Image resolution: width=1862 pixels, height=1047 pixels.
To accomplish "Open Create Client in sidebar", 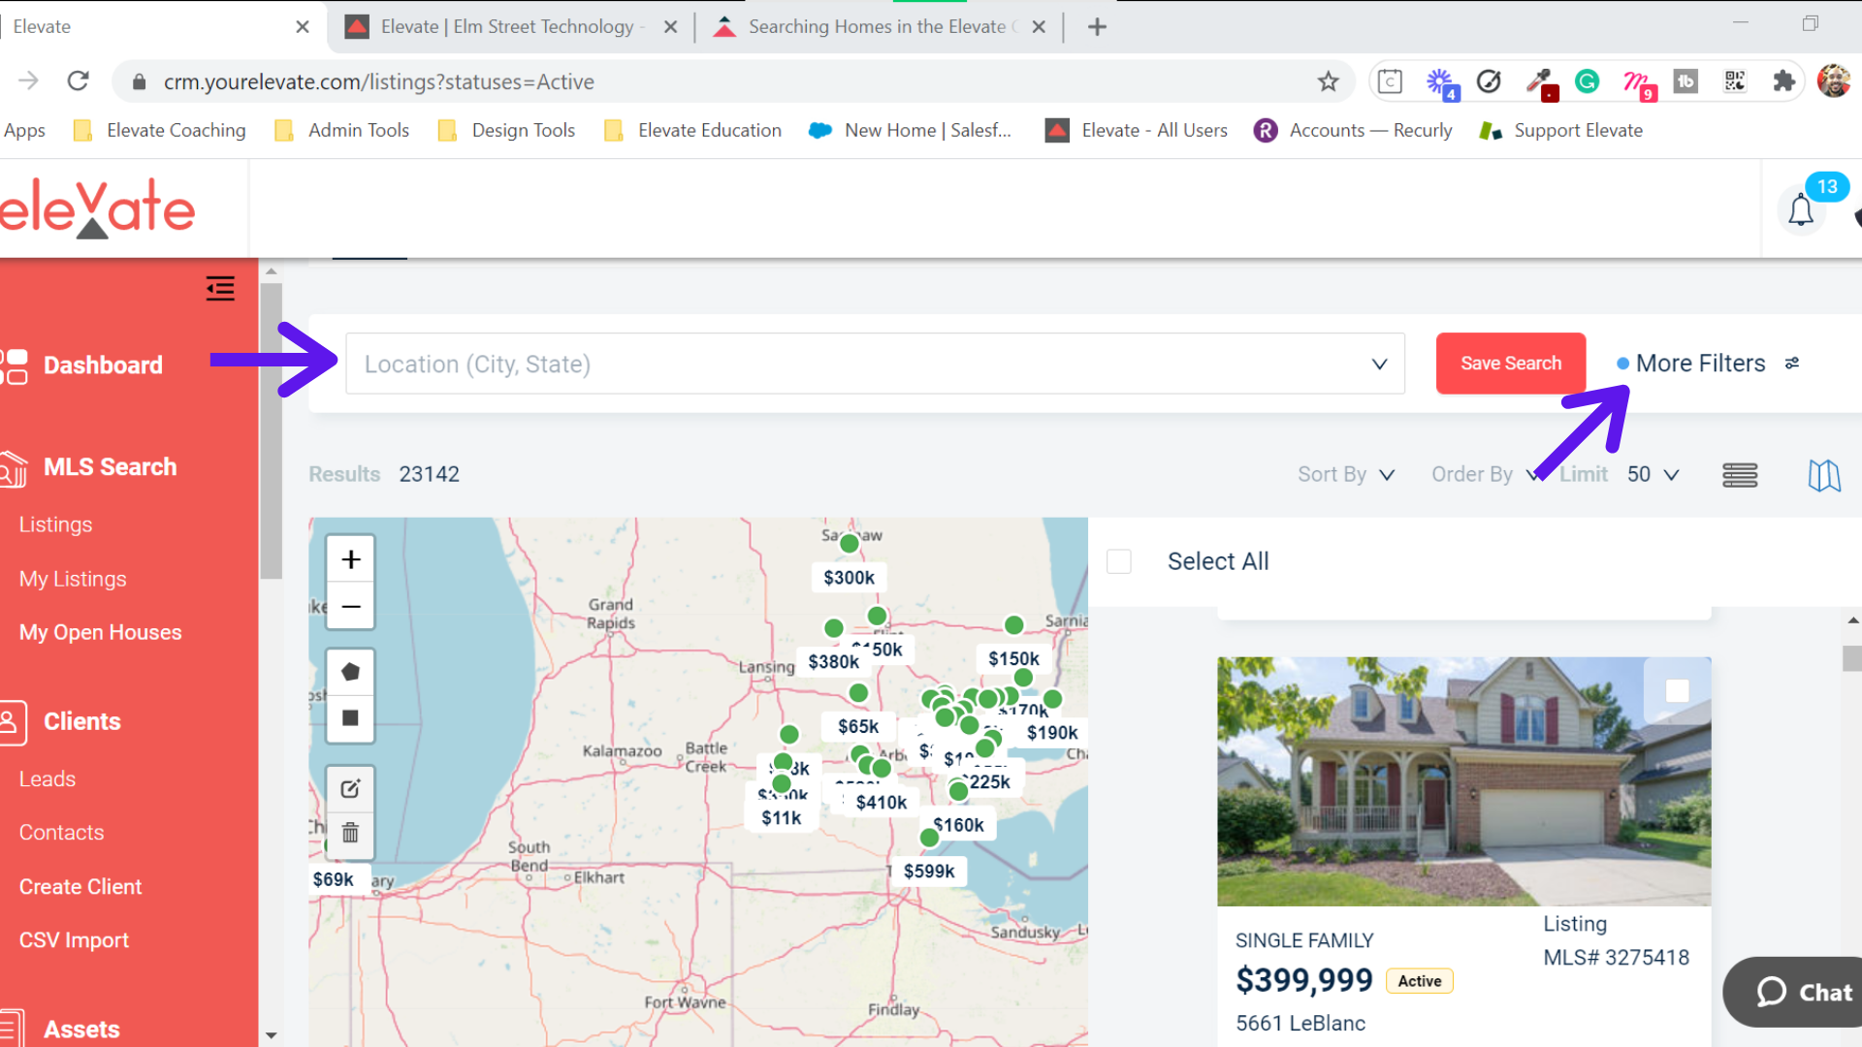I will point(80,886).
